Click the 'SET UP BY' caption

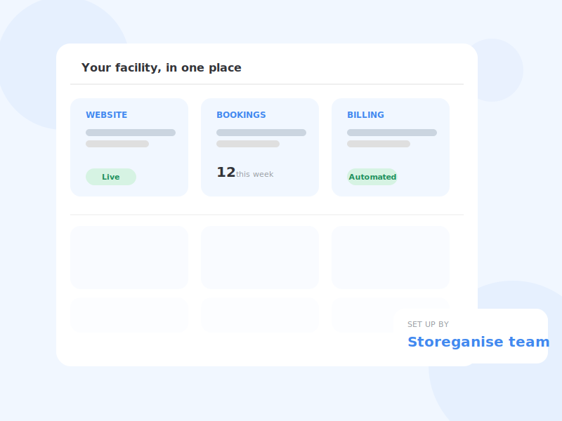(x=428, y=324)
